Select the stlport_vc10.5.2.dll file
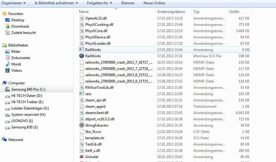The height and width of the screenshot is (162, 276). [x=100, y=119]
